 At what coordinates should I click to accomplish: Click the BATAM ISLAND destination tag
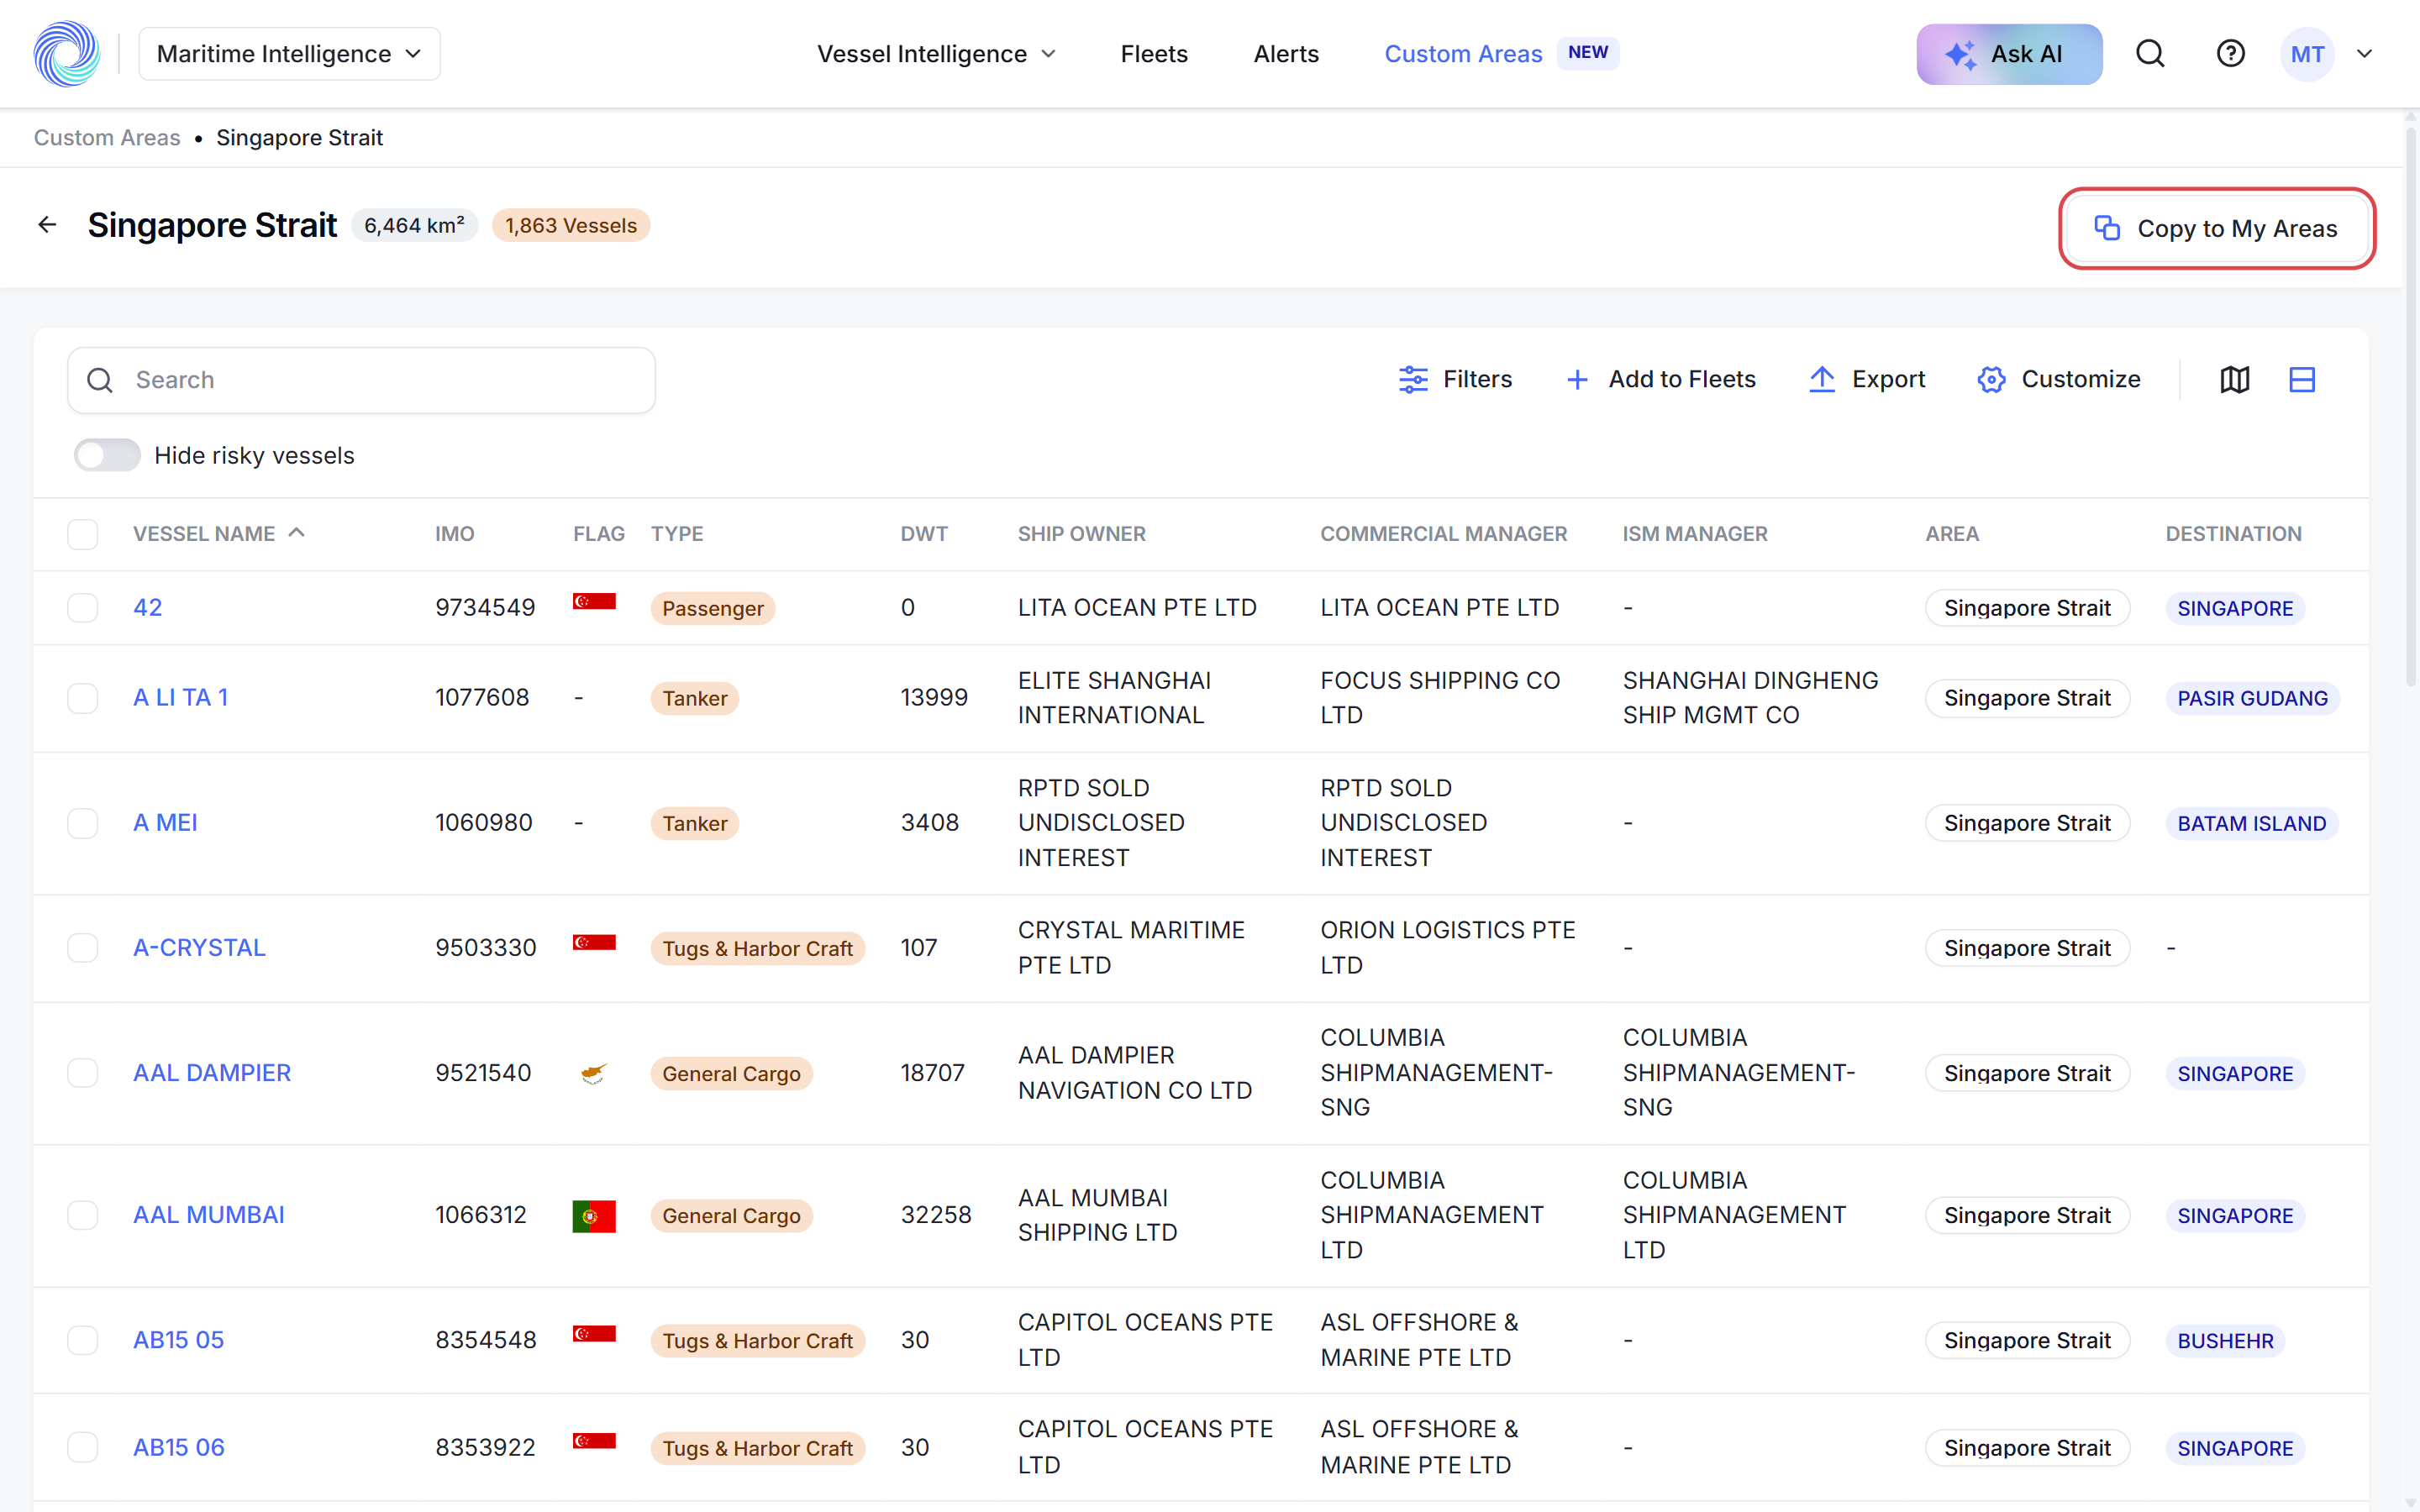point(2252,823)
